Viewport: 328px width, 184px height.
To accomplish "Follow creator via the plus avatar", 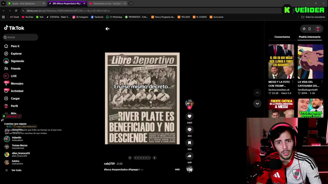I will [x=189, y=108].
